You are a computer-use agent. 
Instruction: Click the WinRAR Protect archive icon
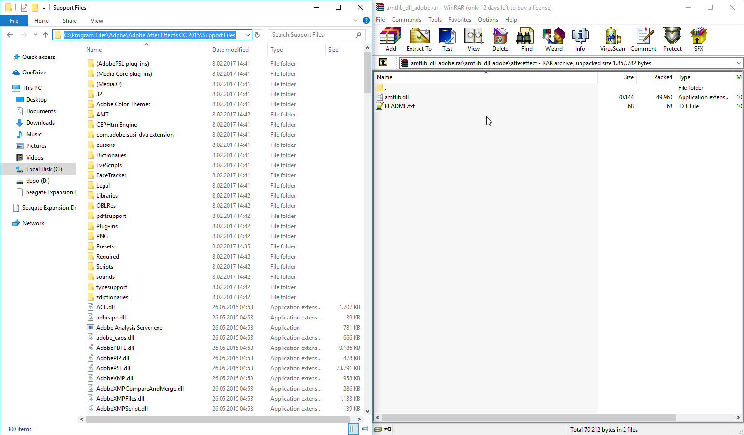(672, 39)
